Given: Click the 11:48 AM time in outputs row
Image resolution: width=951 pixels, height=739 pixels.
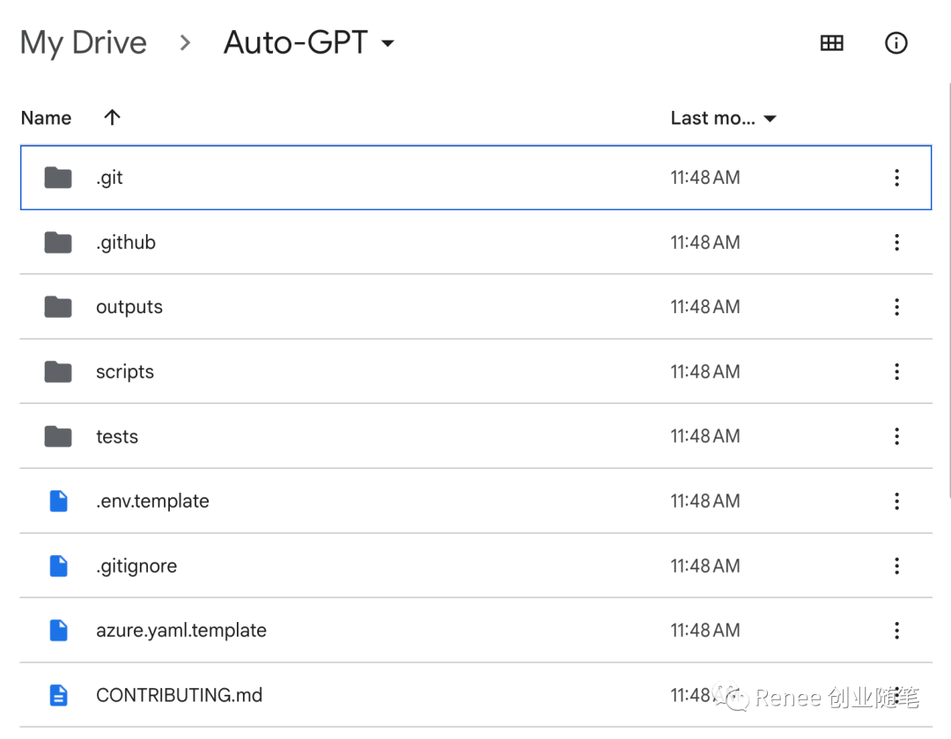Looking at the screenshot, I should 704,306.
